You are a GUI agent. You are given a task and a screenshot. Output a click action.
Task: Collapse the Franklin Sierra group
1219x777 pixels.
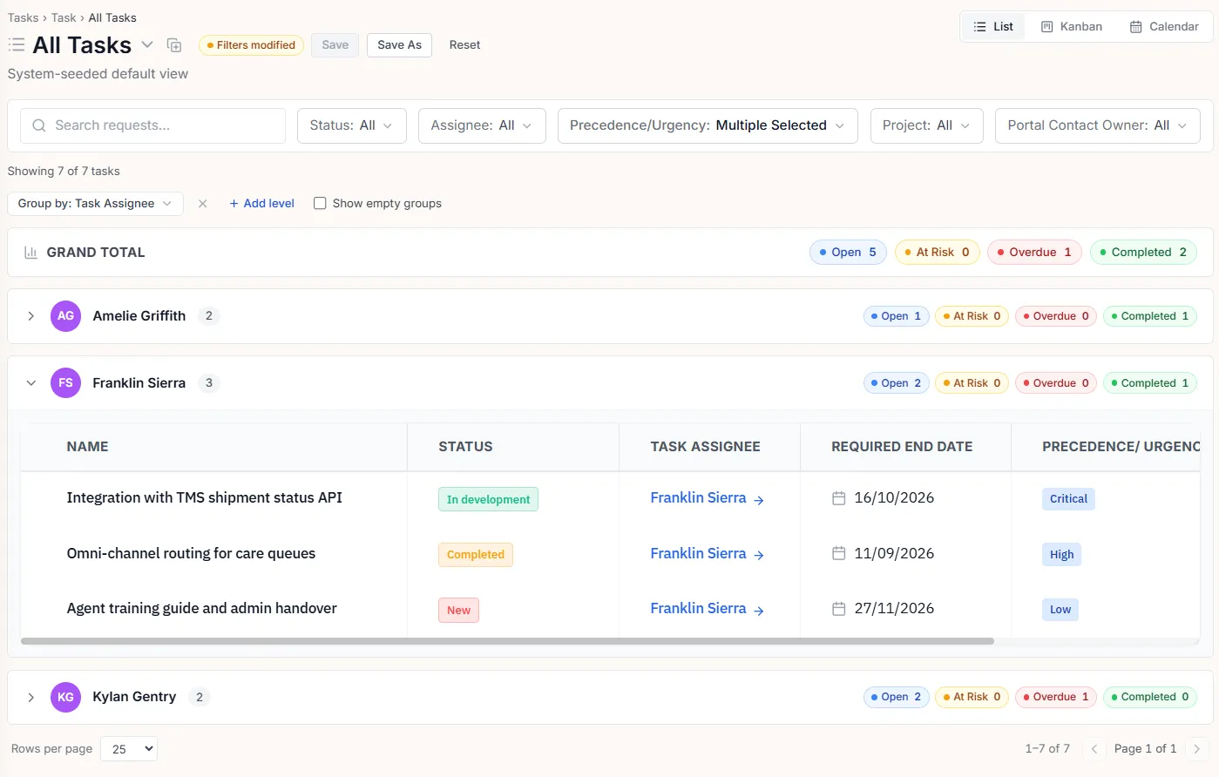(30, 383)
